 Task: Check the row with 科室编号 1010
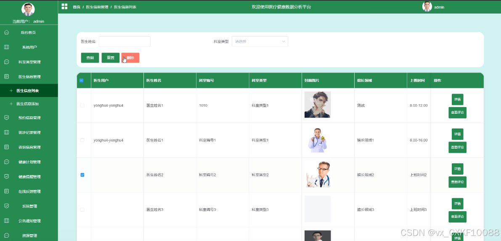click(82, 105)
